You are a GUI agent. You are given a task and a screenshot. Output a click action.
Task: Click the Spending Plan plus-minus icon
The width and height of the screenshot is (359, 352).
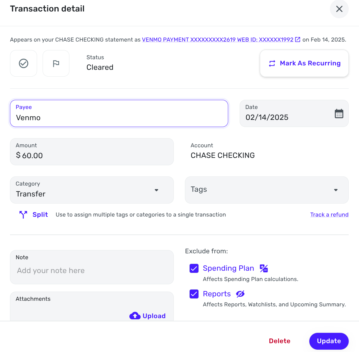264,268
